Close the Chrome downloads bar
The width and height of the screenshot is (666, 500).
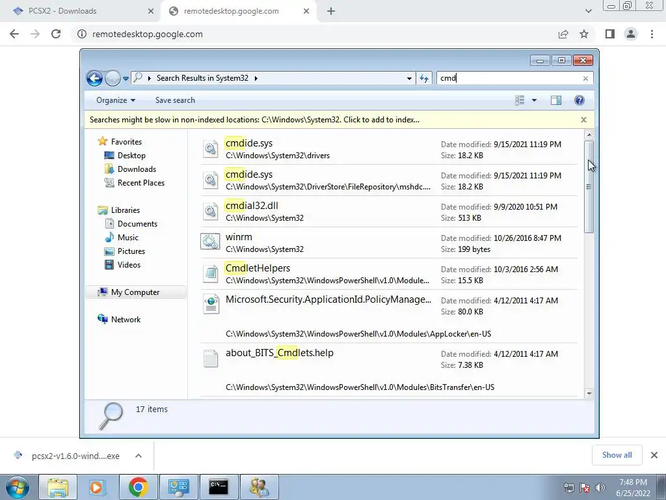[654, 455]
